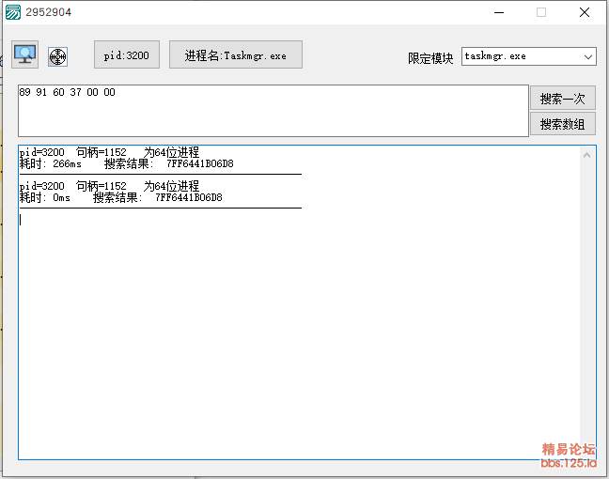Click the monitor screen icon button
The width and height of the screenshot is (609, 479).
pyautogui.click(x=24, y=55)
